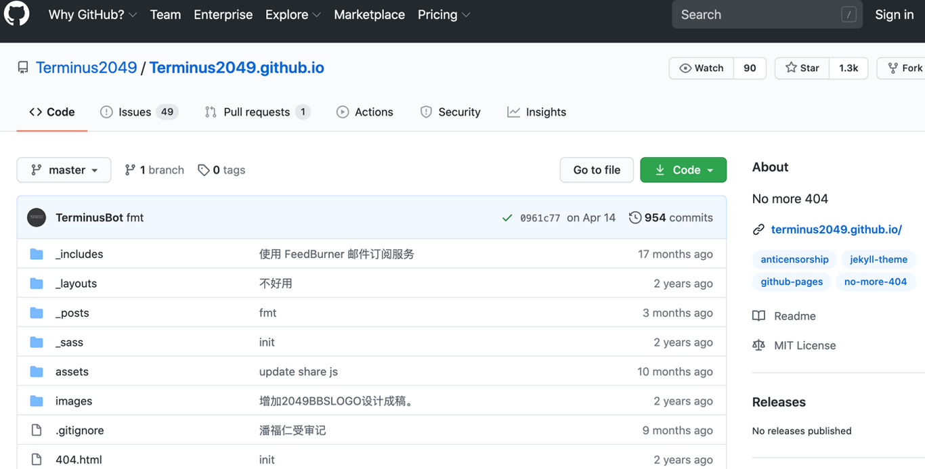The height and width of the screenshot is (469, 925).
Task: Open the Terminus2049 owner link
Action: 87,68
